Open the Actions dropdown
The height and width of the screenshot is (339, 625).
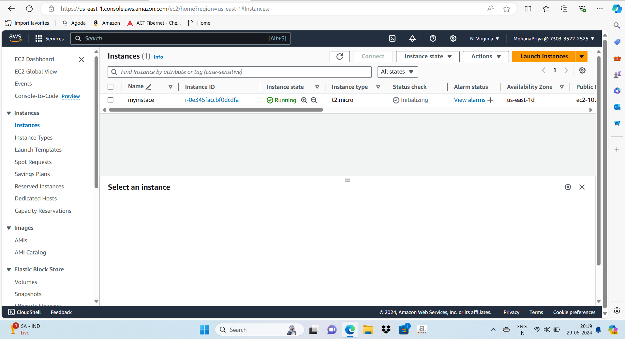[486, 57]
